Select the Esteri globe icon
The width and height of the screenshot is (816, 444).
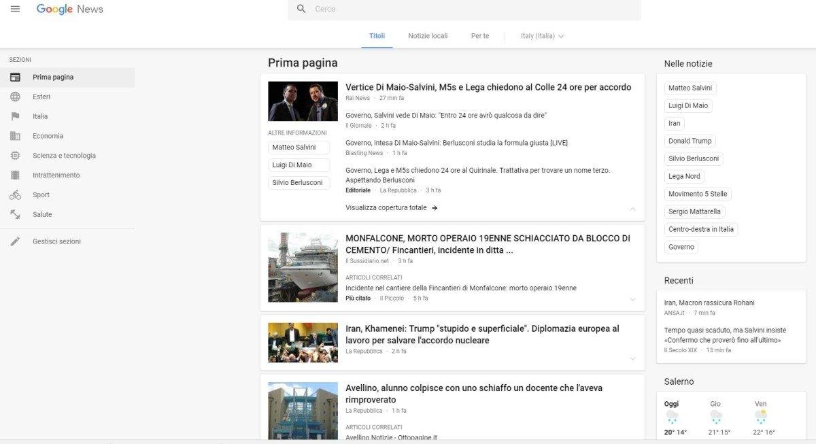(15, 97)
